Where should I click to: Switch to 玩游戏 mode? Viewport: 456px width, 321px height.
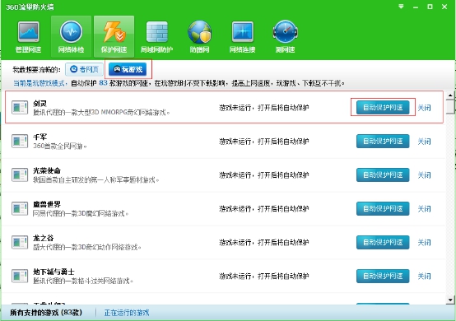(x=128, y=69)
